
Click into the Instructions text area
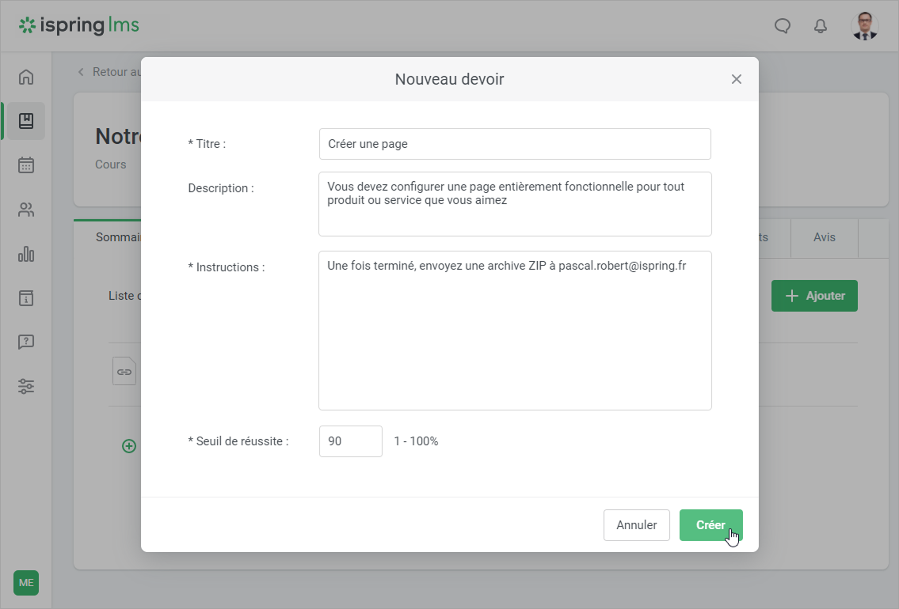[x=515, y=331]
